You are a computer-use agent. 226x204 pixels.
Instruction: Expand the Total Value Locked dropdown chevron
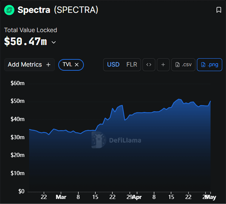54,42
